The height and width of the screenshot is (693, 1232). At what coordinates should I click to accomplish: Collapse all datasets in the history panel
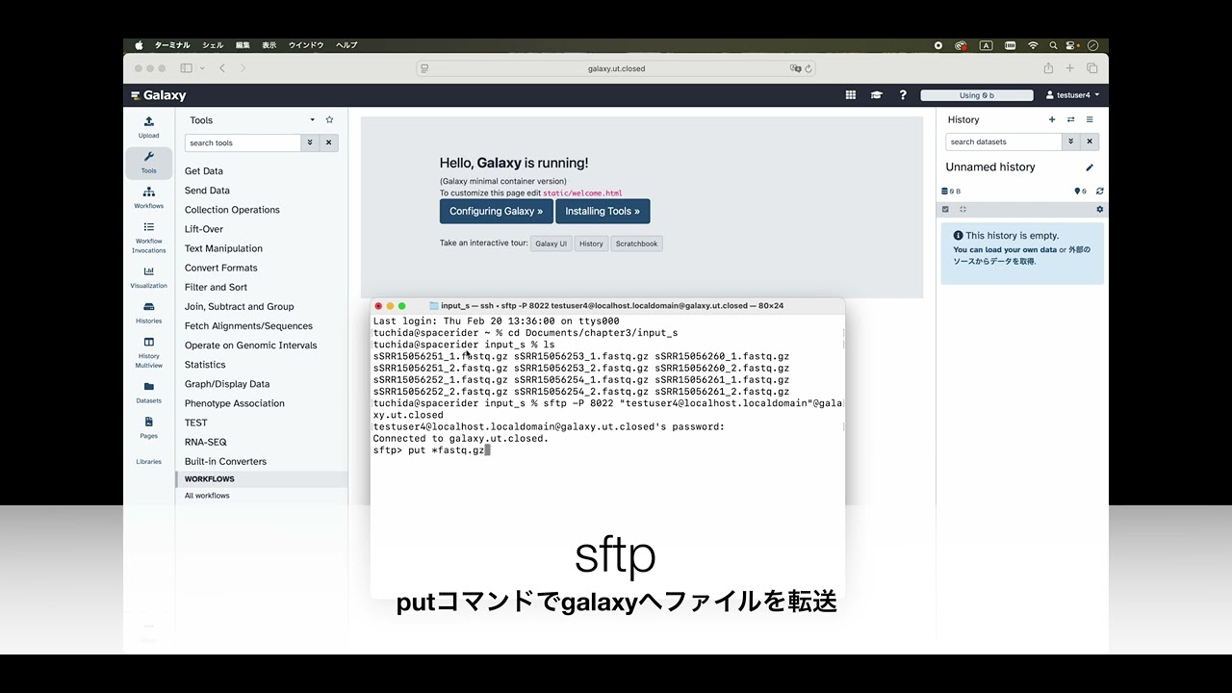pos(962,209)
